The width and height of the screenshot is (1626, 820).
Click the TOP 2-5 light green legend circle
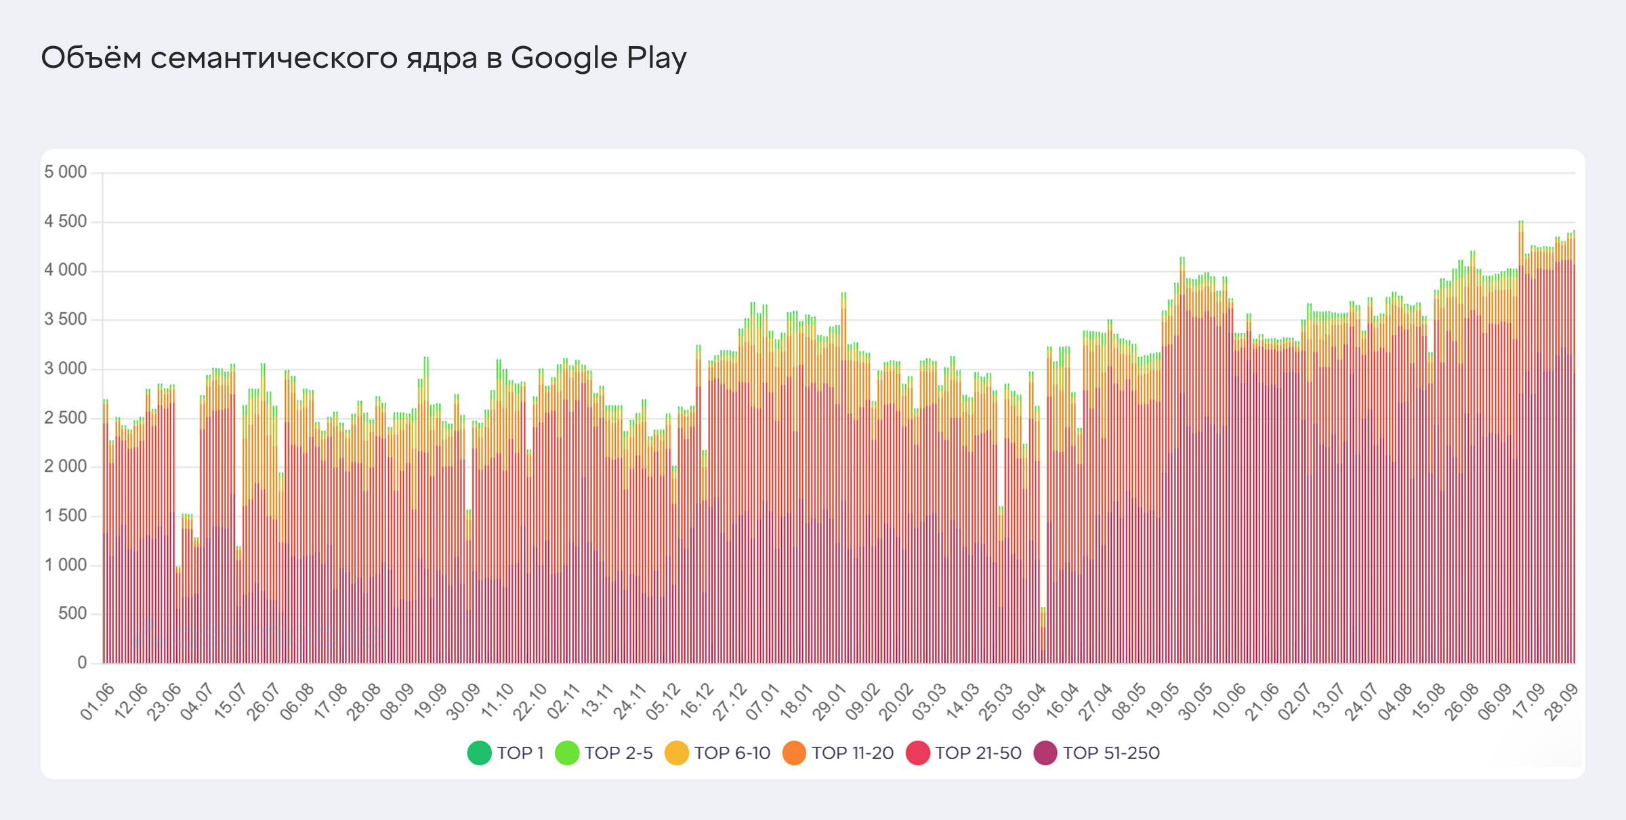point(567,753)
